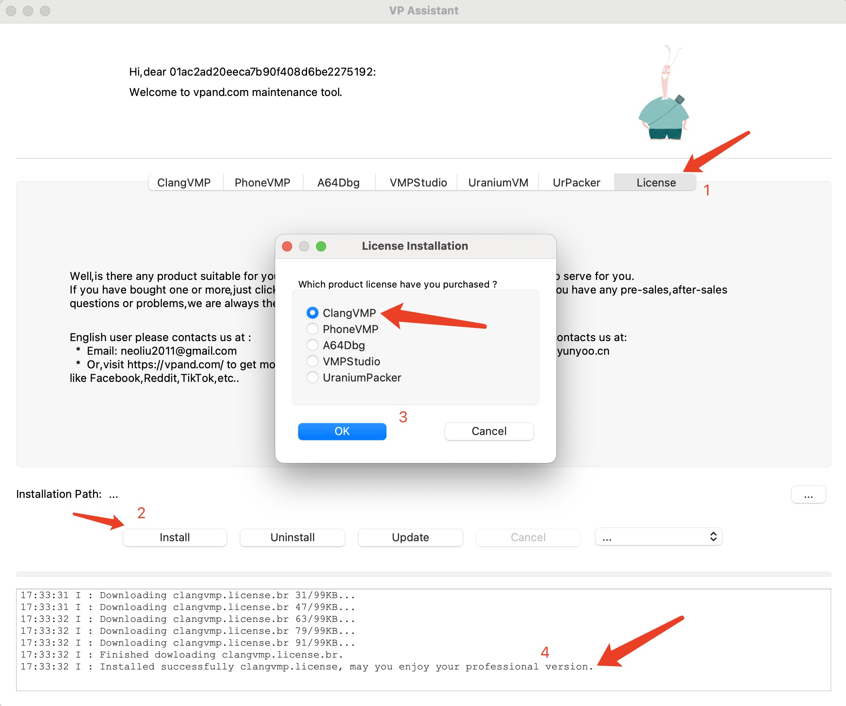Click the Update button
This screenshot has height=706, width=846.
[410, 537]
